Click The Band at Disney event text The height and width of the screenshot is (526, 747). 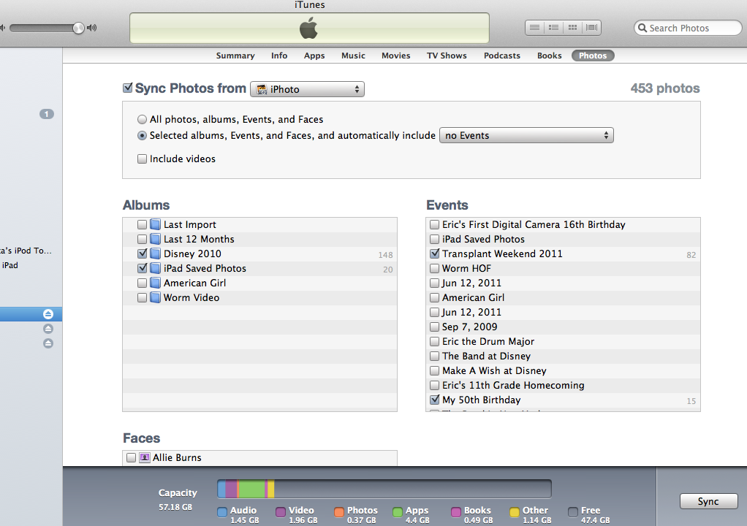(x=486, y=356)
